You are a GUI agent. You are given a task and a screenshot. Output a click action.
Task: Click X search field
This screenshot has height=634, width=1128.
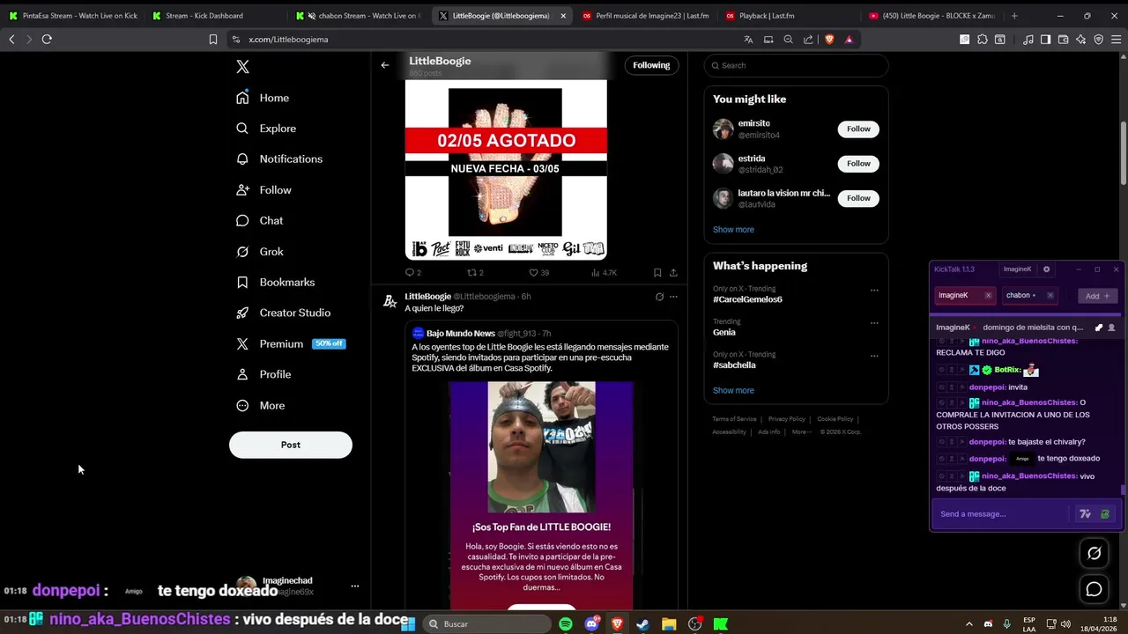click(796, 65)
